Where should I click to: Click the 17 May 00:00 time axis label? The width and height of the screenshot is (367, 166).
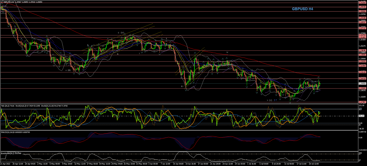click(x=92, y=163)
